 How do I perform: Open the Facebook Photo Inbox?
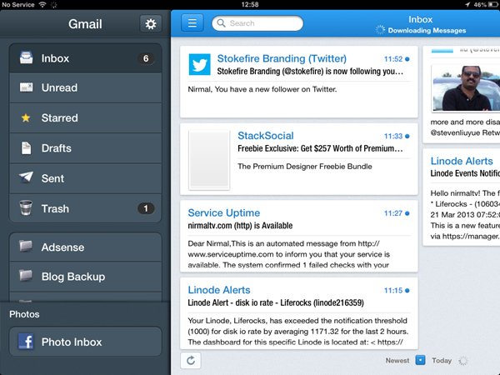[86, 342]
